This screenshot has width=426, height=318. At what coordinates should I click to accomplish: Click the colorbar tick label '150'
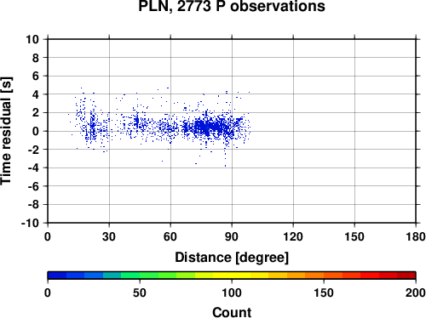(324, 292)
